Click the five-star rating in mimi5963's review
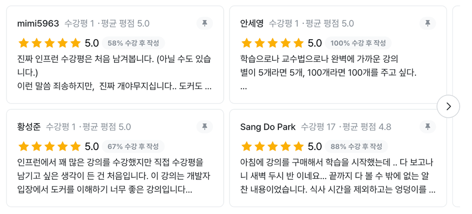 pyautogui.click(x=49, y=43)
